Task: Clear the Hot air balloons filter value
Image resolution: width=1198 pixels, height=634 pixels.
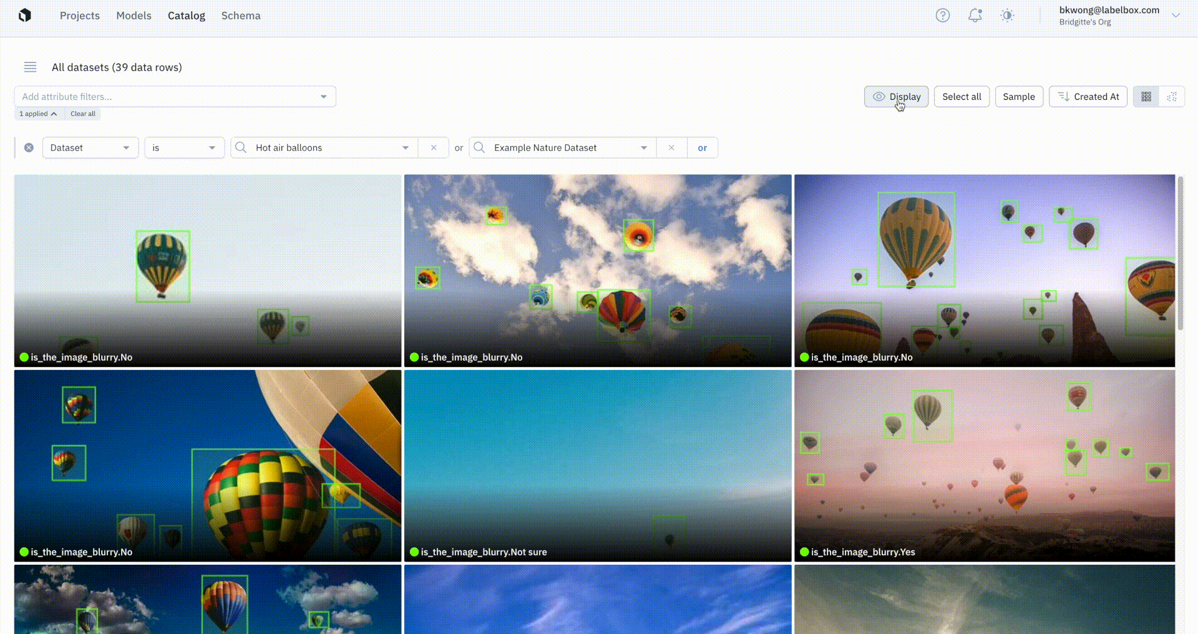Action: click(x=434, y=148)
